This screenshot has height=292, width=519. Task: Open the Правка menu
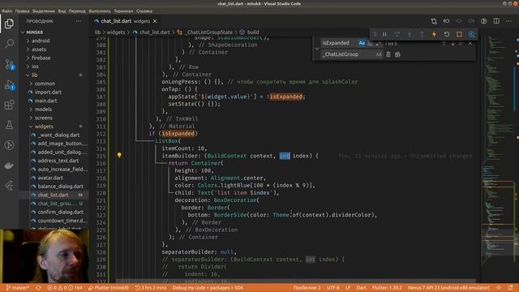pyautogui.click(x=22, y=11)
